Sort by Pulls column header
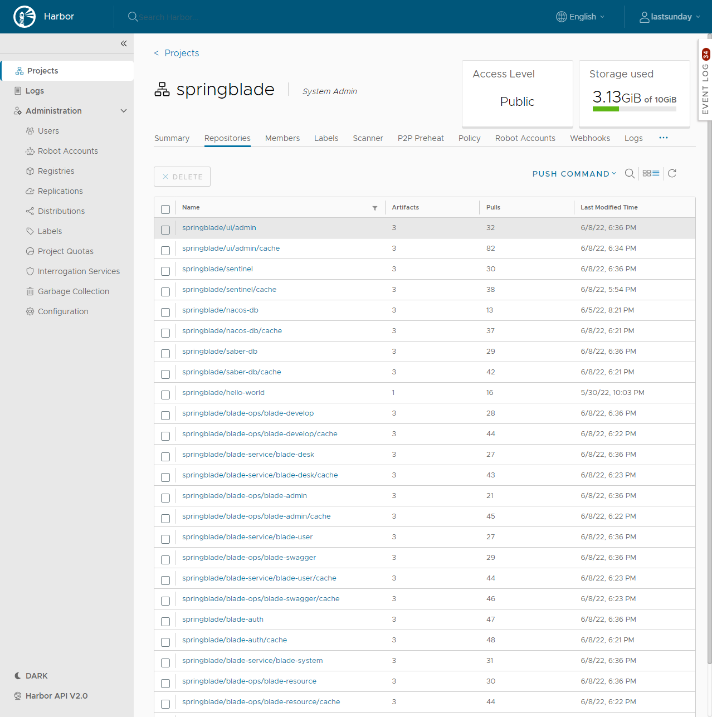Viewport: 712px width, 717px height. tap(493, 207)
